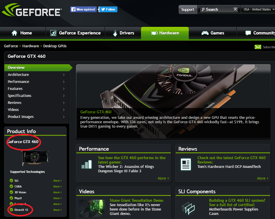
Task: Click the GeForce GTX 460 banner title
Action: tap(96, 112)
